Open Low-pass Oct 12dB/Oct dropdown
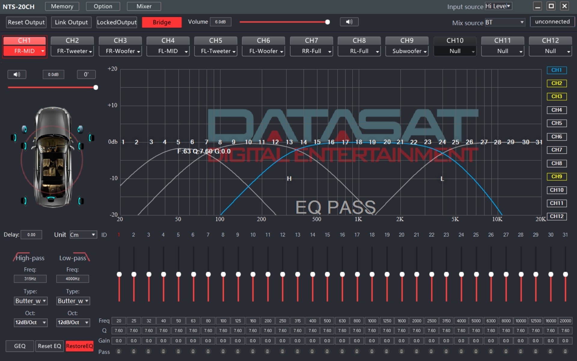The image size is (577, 361). tap(73, 322)
